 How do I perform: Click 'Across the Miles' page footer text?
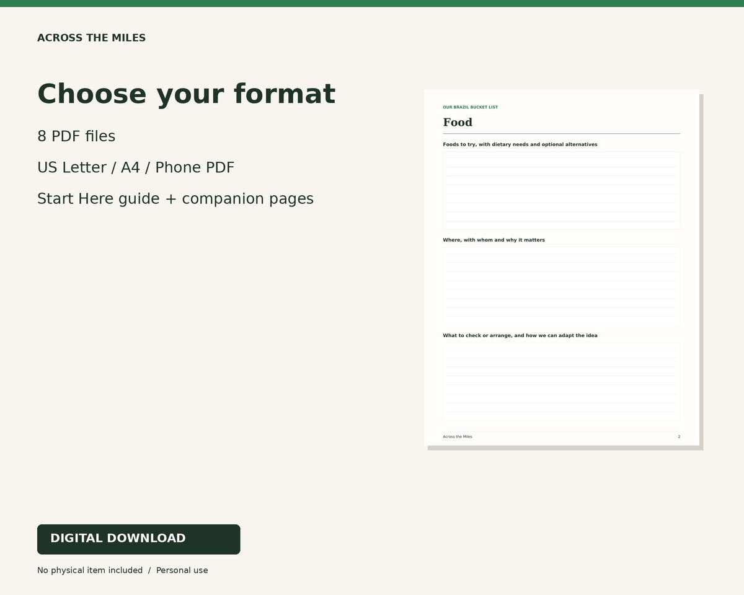coord(458,436)
